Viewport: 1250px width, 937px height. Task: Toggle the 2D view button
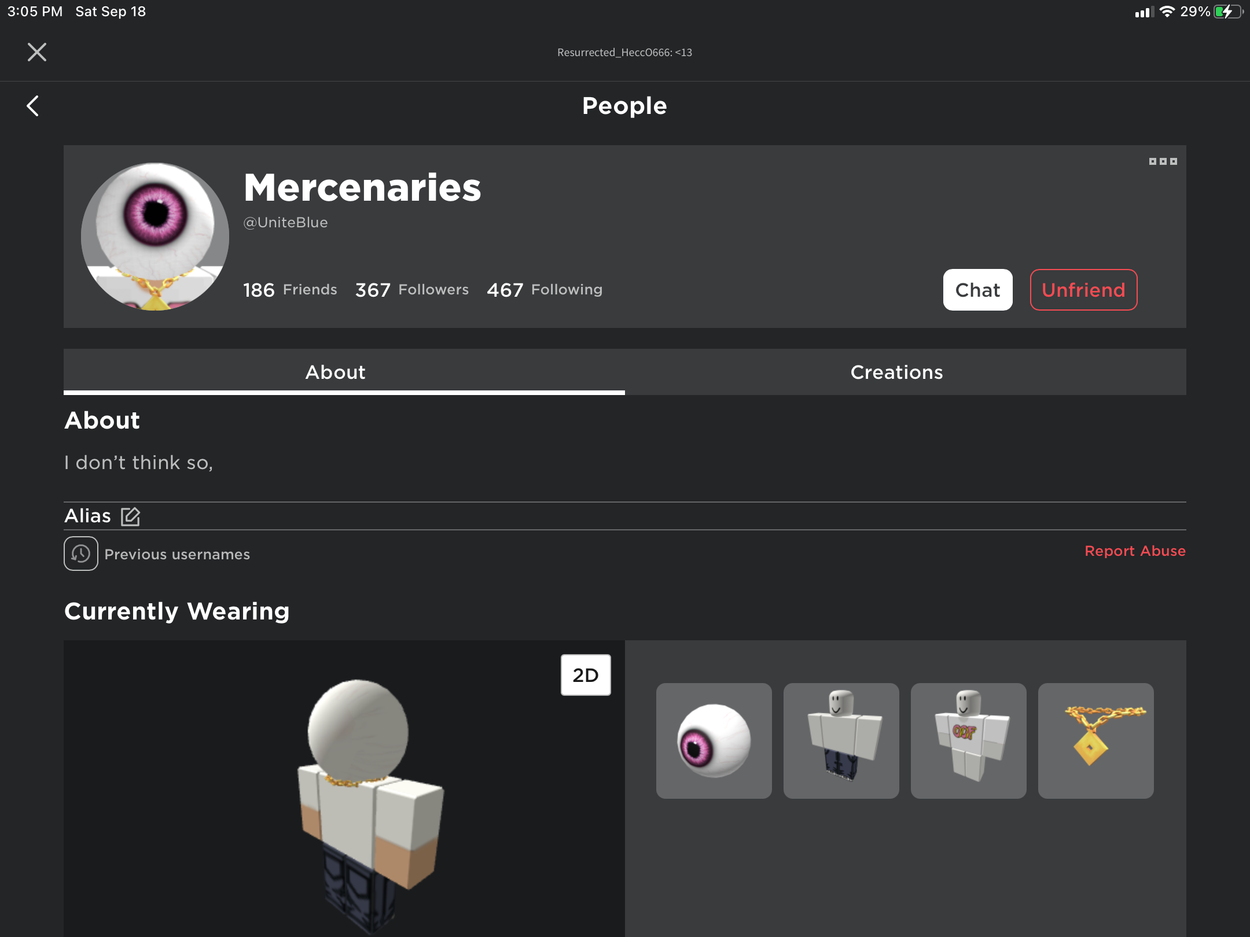coord(584,674)
